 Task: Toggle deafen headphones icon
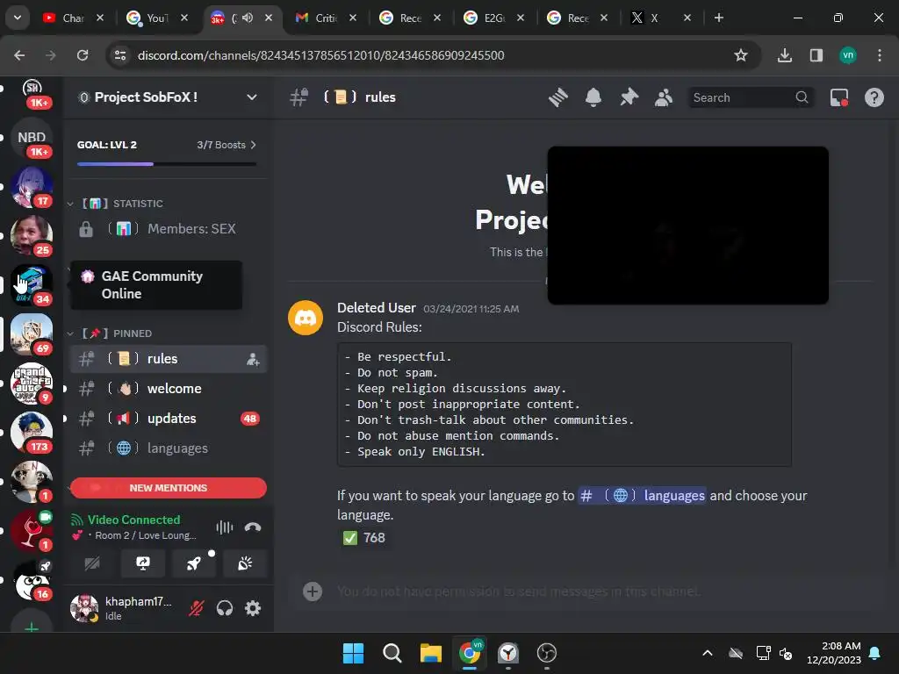pyautogui.click(x=225, y=608)
